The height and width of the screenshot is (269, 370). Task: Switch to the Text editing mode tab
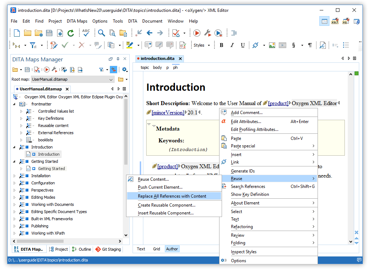pyautogui.click(x=141, y=249)
